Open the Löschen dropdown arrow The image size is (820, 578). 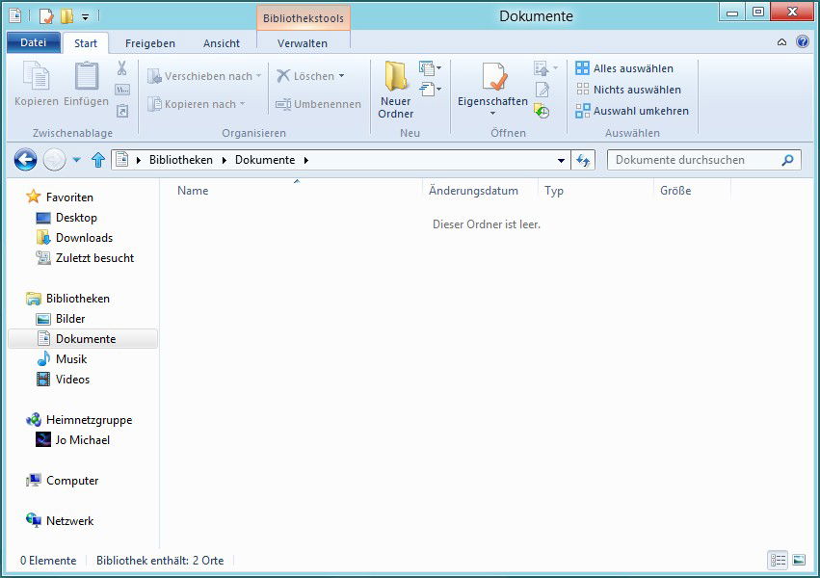pyautogui.click(x=341, y=76)
